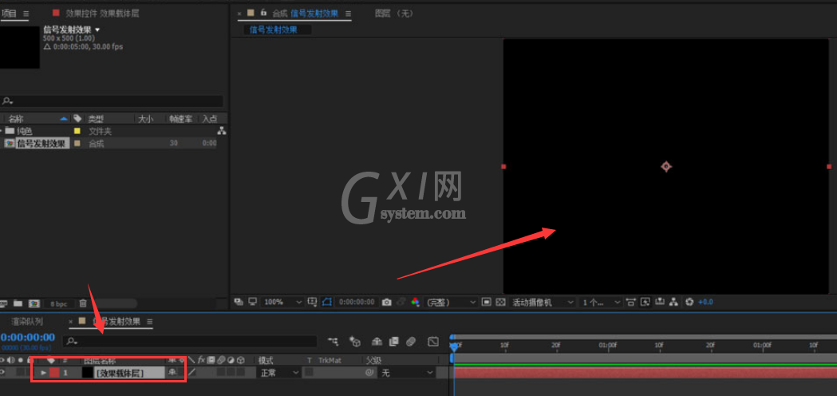Click the fast previews icon
The width and height of the screenshot is (837, 396).
(x=646, y=302)
